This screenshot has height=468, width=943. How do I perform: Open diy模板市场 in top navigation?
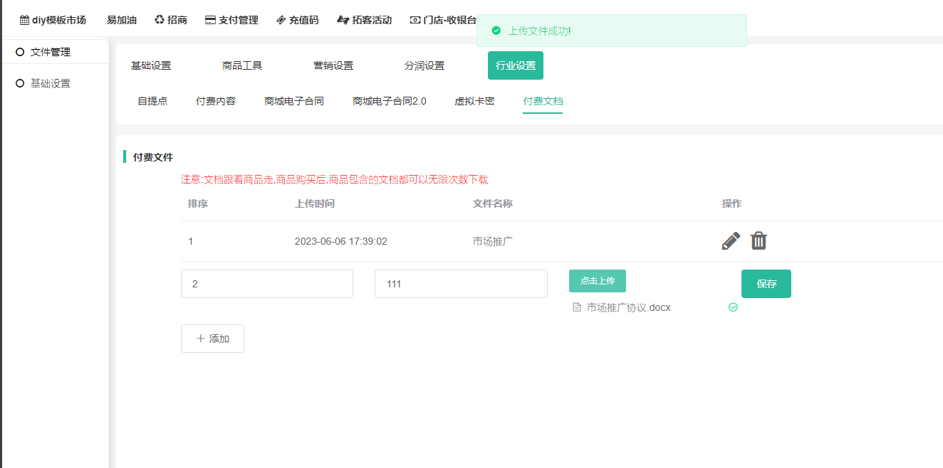coord(53,20)
